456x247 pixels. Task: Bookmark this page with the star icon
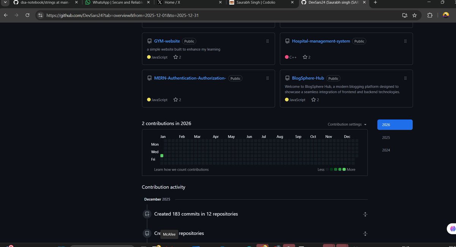[415, 15]
